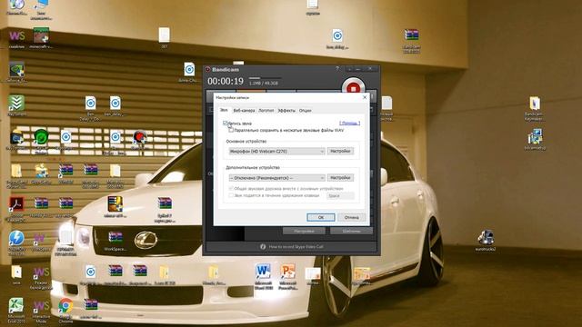This screenshot has width=582, height=327.
Task: Select the blue lightning DAEMON Tools icon
Action: point(16,243)
